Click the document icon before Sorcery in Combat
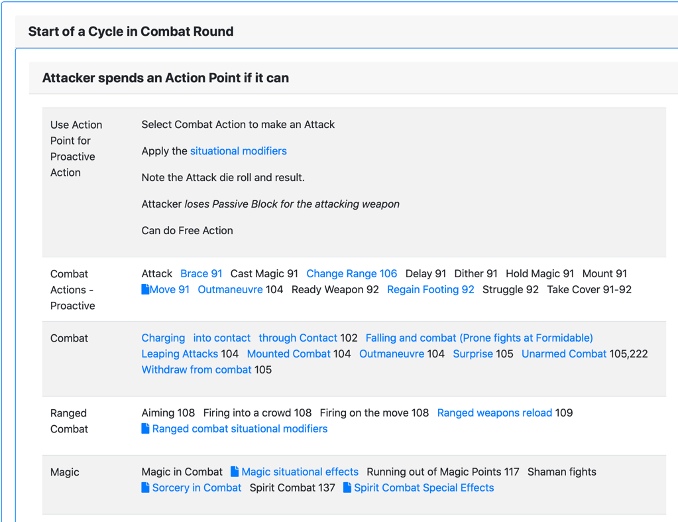The width and height of the screenshot is (678, 522). pyautogui.click(x=145, y=488)
